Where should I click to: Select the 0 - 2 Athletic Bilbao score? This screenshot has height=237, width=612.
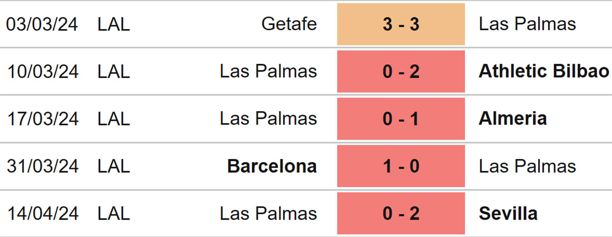[x=401, y=71]
